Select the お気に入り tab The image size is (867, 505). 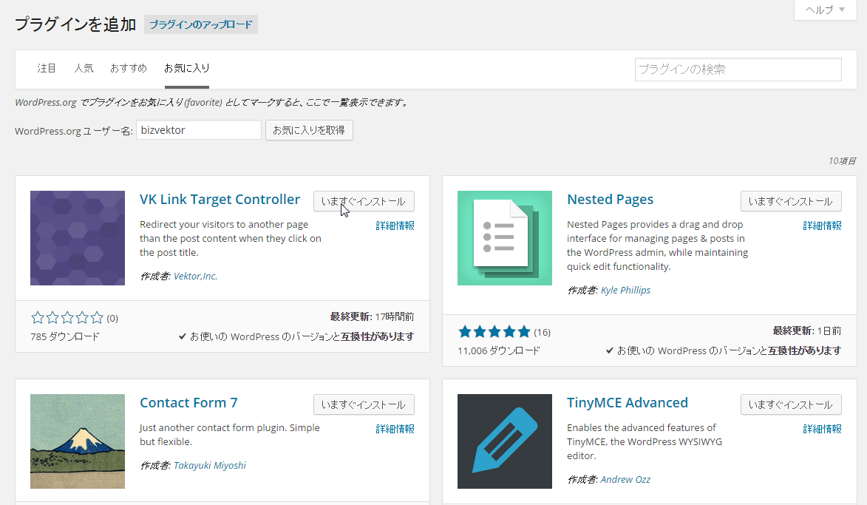(x=187, y=68)
